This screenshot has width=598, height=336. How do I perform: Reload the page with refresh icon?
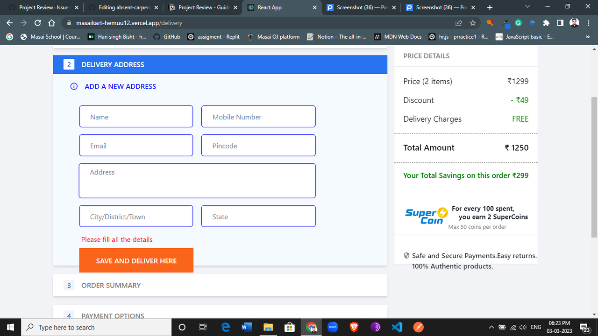pos(38,23)
